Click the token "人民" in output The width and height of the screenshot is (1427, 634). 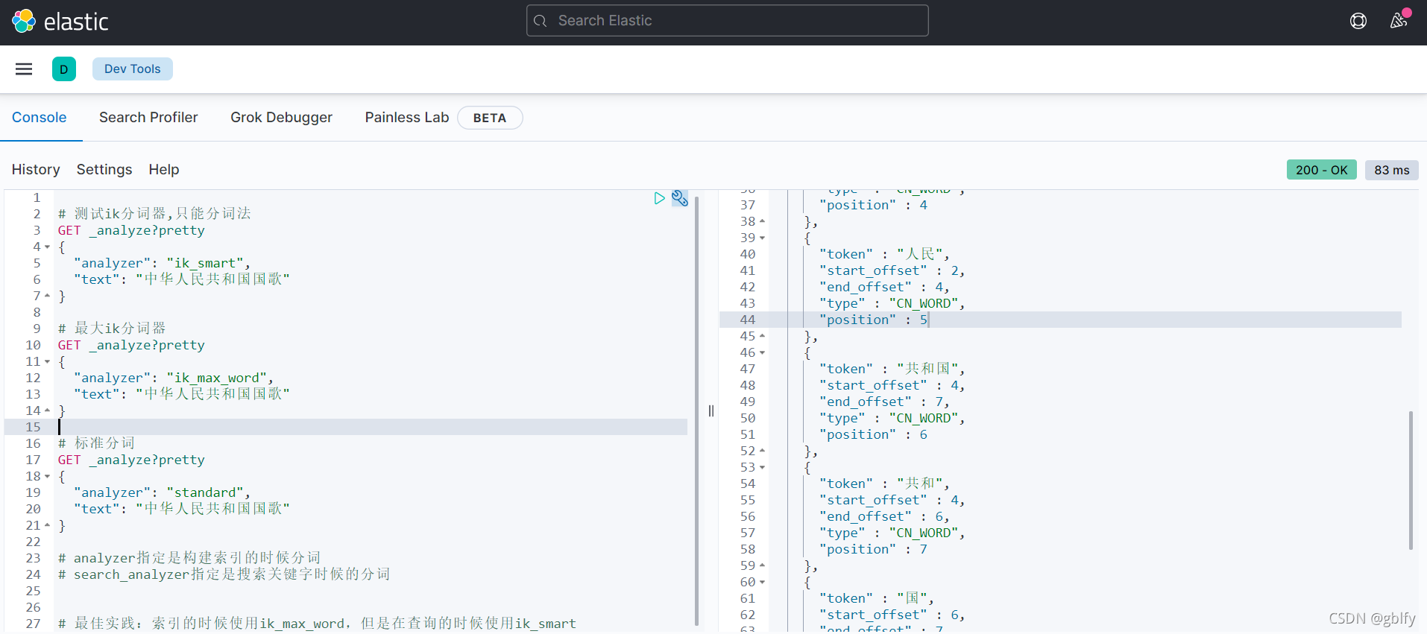(x=920, y=254)
